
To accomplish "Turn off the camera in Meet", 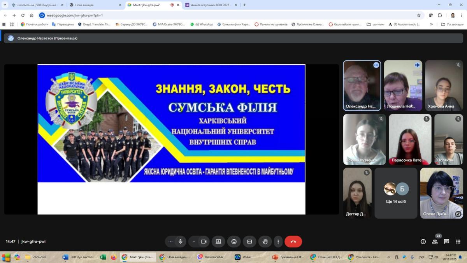I will 204,242.
